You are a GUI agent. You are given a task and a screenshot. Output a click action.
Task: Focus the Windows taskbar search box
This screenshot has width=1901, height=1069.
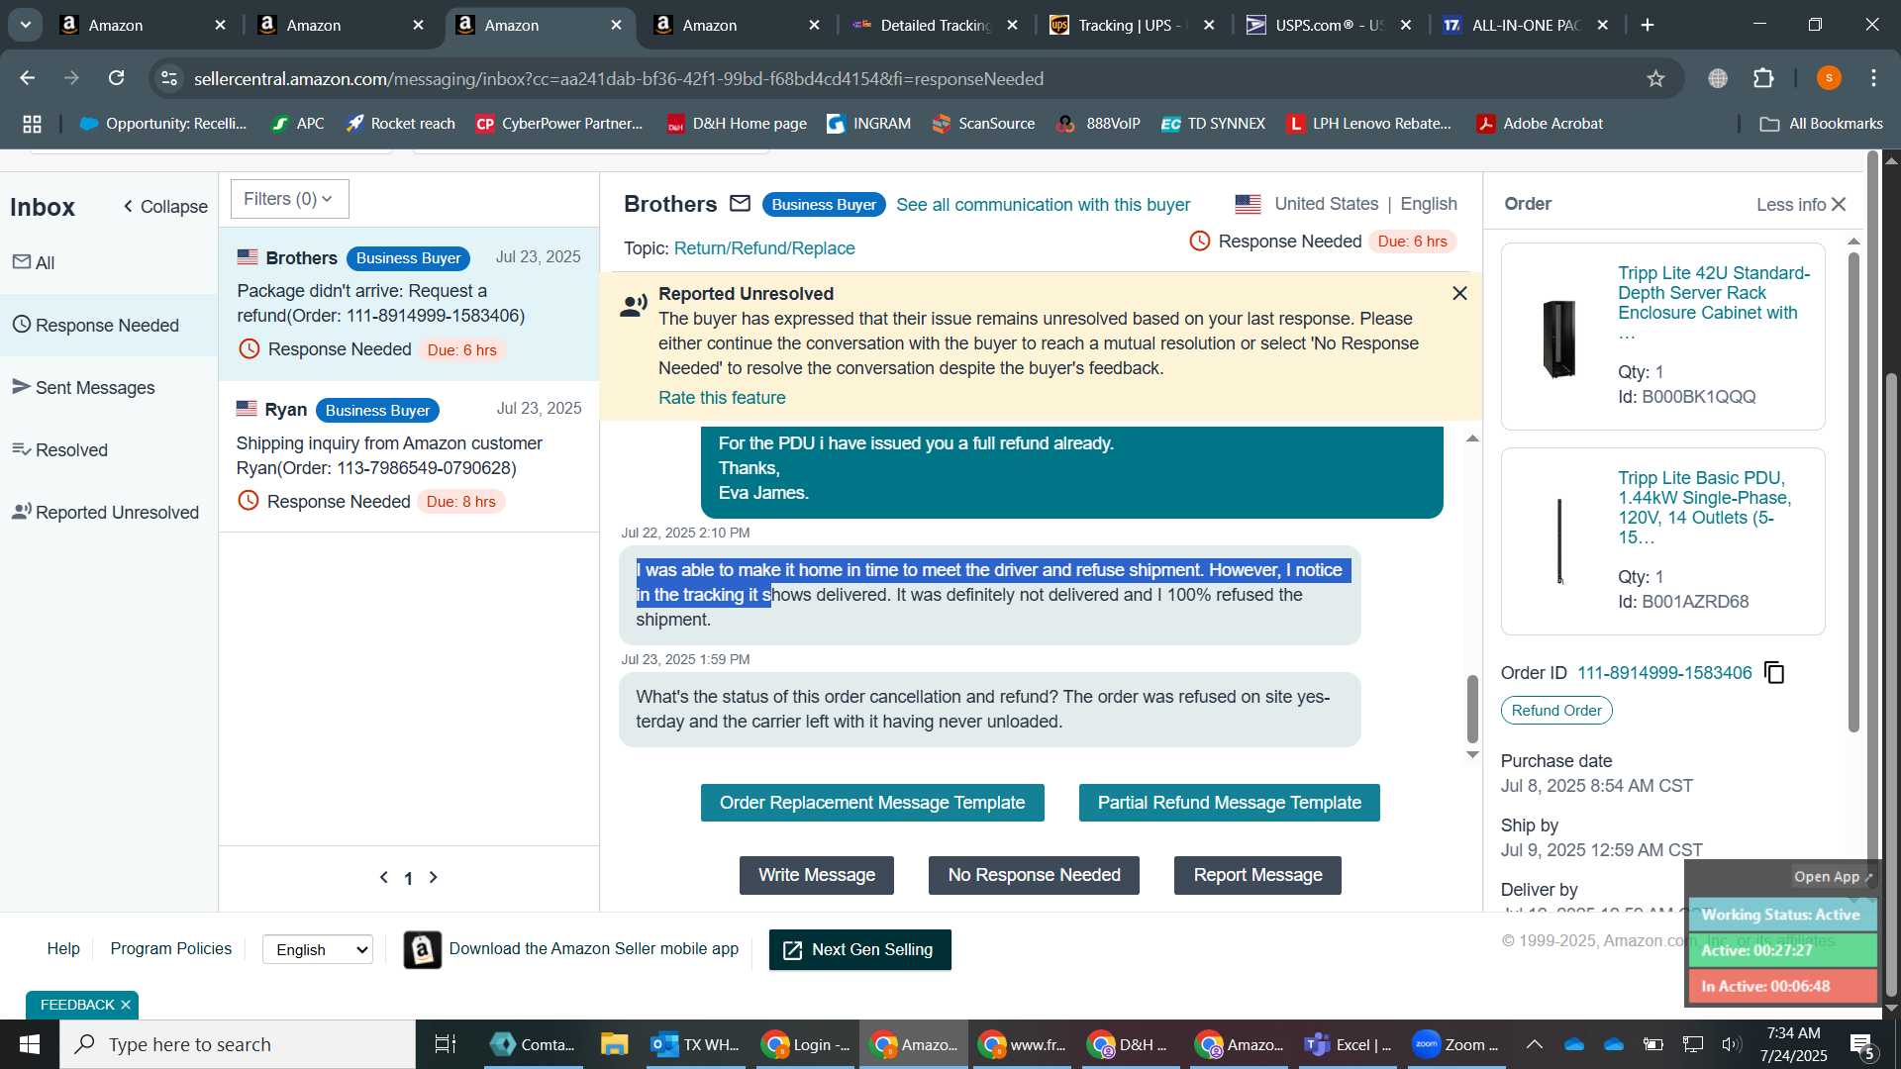[x=238, y=1044]
